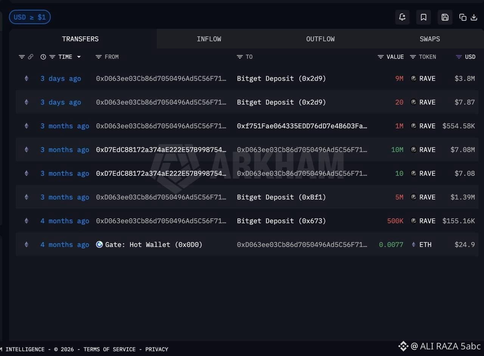Click the 10M value in green
The width and height of the screenshot is (484, 356).
click(397, 150)
